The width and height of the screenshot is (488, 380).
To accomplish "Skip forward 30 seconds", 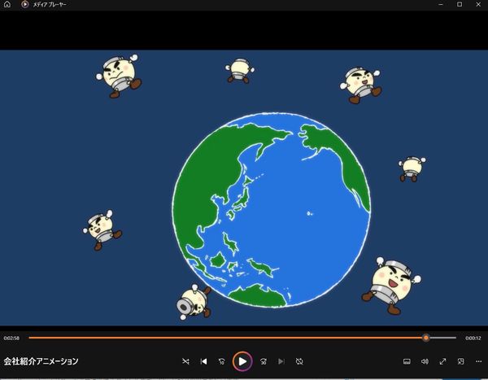I will [x=264, y=360].
